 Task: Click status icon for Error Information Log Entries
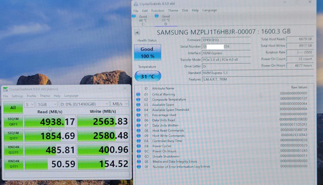click(x=139, y=167)
